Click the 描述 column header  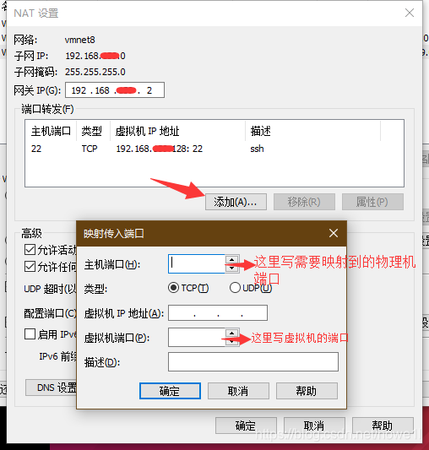click(313, 131)
